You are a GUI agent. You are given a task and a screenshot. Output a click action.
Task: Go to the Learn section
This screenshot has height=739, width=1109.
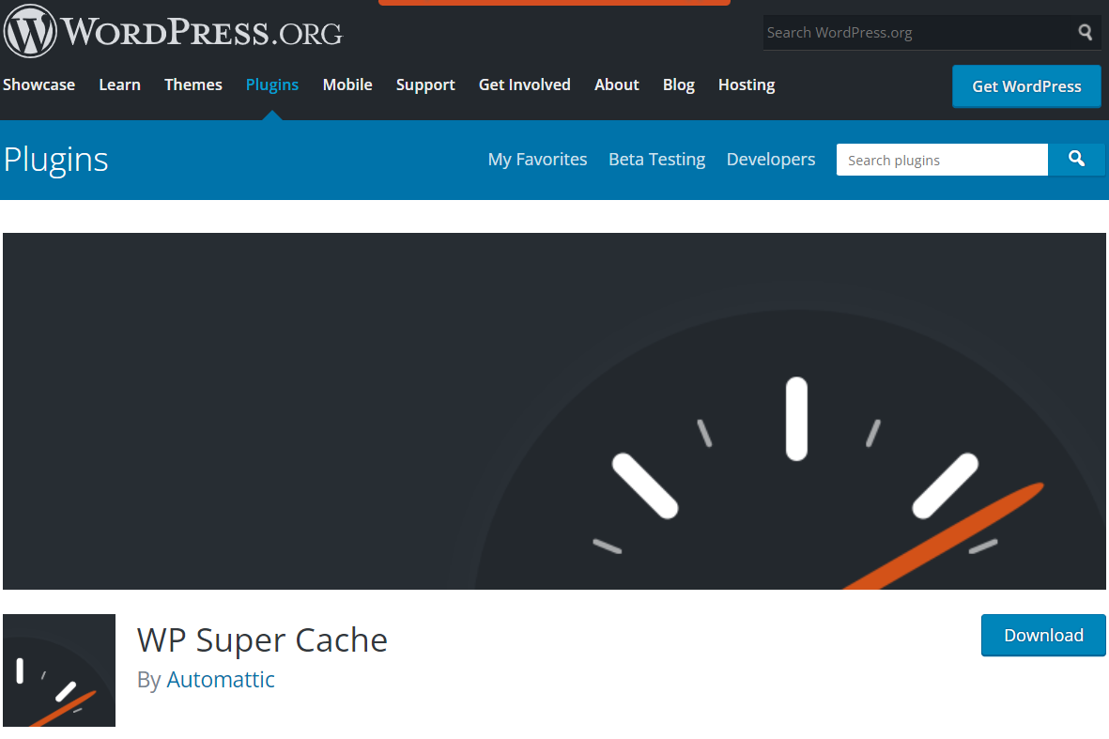tap(119, 85)
